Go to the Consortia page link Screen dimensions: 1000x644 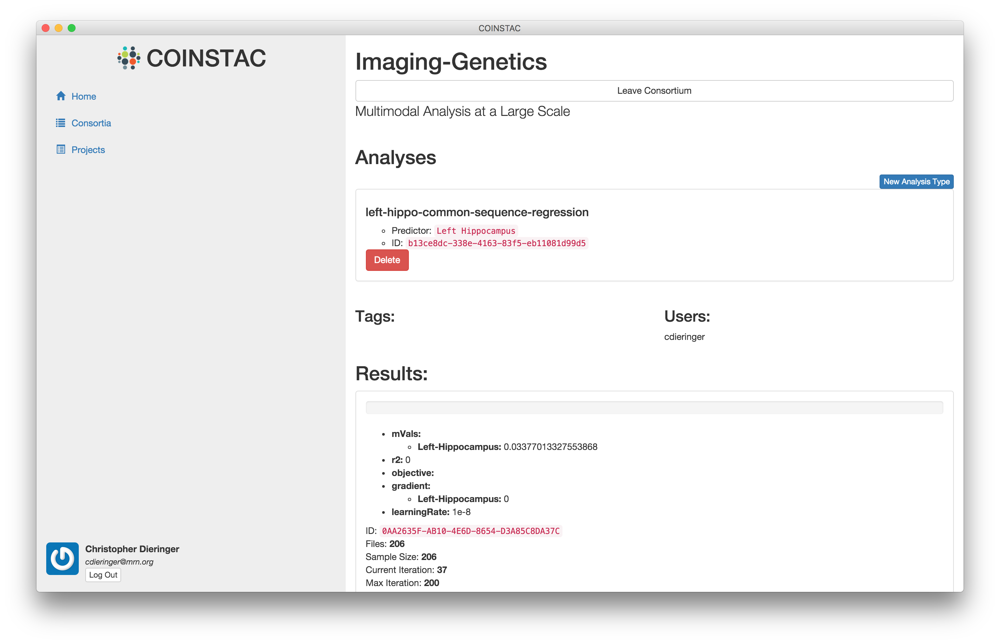[91, 123]
